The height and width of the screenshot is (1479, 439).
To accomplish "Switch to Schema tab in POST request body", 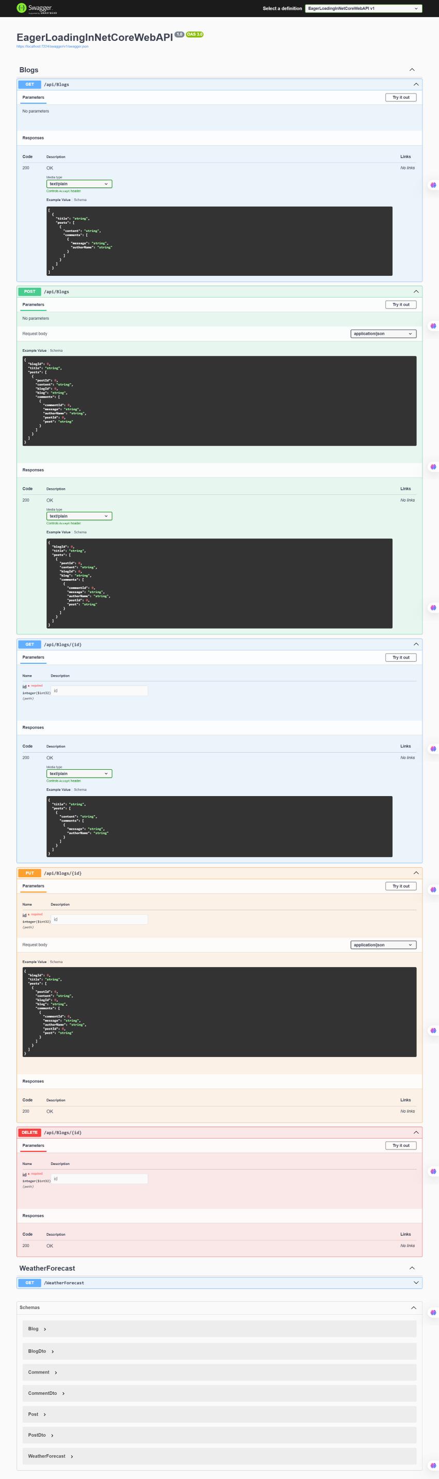I will pyautogui.click(x=56, y=351).
